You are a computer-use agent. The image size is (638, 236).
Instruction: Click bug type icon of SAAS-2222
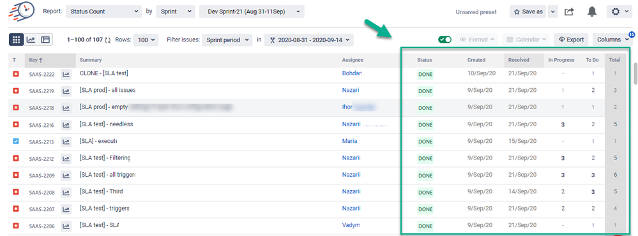click(x=16, y=74)
